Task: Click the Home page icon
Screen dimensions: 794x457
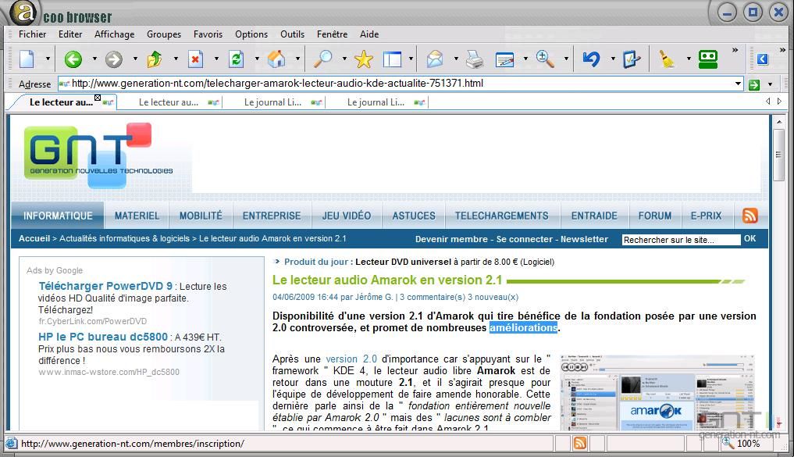Action: tap(276, 59)
